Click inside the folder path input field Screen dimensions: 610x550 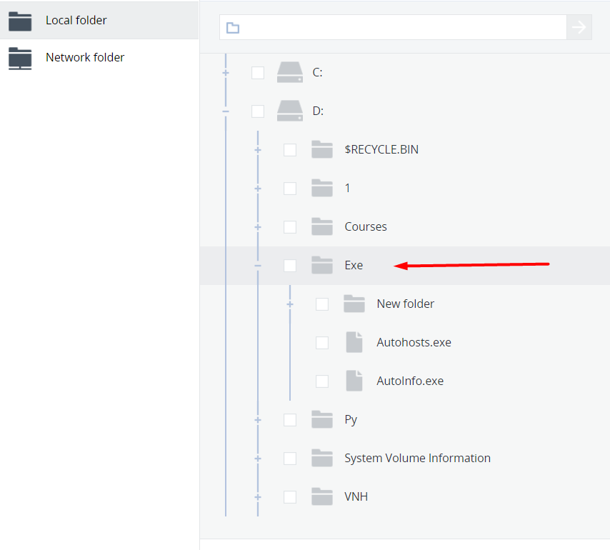pos(400,28)
